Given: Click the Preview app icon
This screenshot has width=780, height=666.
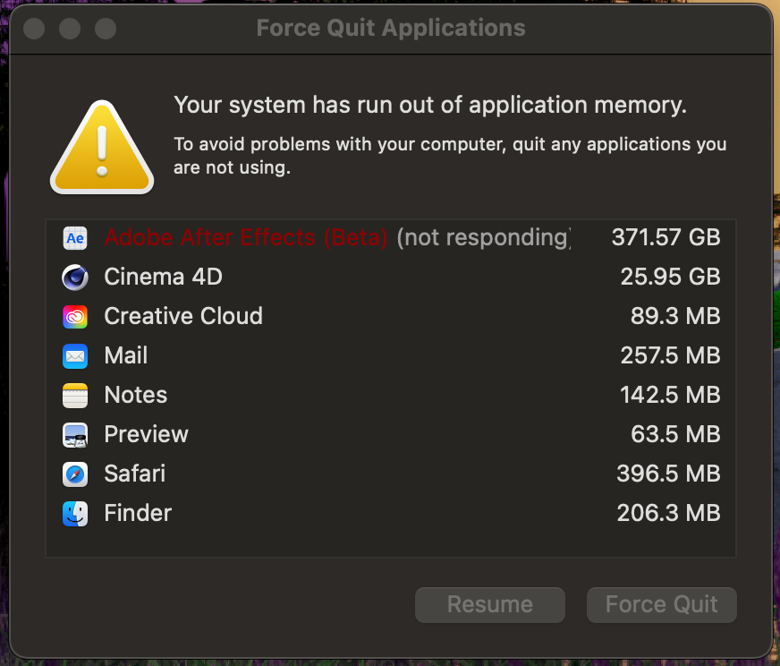Looking at the screenshot, I should (x=75, y=434).
